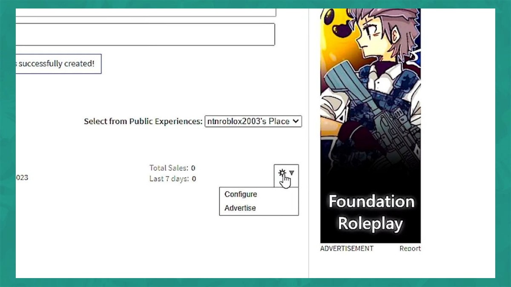
Task: Click Select from Public Experiences label
Action: point(143,121)
